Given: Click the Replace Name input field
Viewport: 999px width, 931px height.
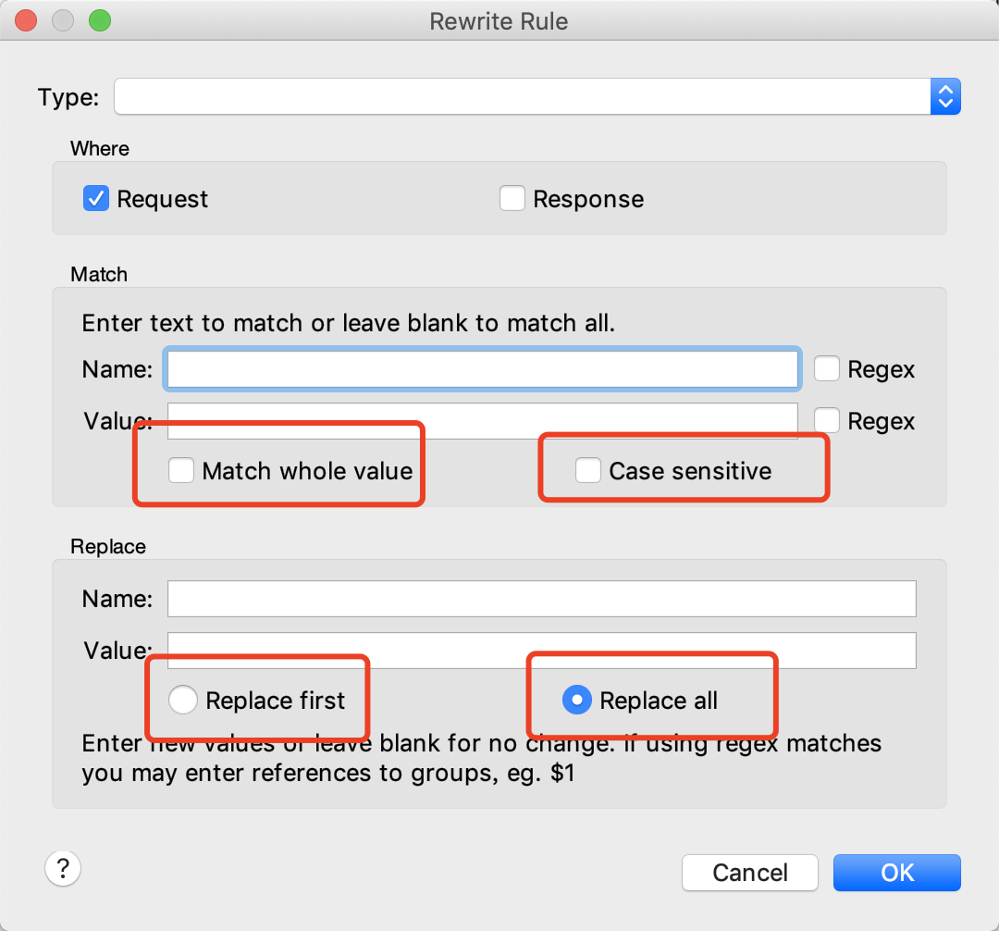Looking at the screenshot, I should (x=541, y=599).
